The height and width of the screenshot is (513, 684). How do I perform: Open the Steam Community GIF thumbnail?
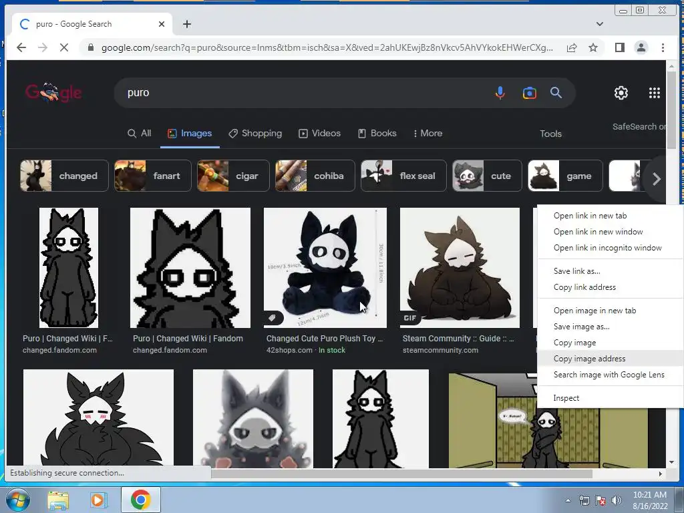pos(460,267)
